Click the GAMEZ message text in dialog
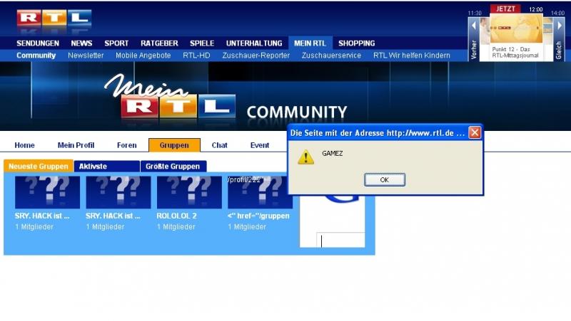Screen dimensions: 571x321 332,153
